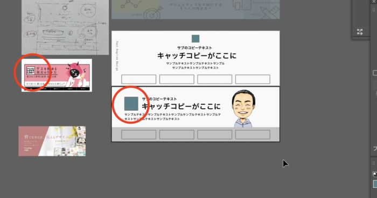Select the teal square logo in upper mockup

click(x=196, y=39)
